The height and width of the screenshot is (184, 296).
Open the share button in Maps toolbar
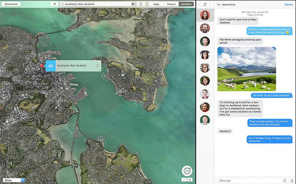(x=141, y=4)
